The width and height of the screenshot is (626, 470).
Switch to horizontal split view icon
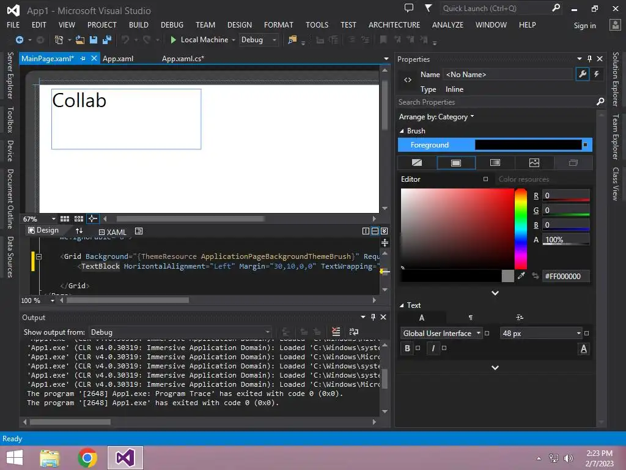(375, 231)
